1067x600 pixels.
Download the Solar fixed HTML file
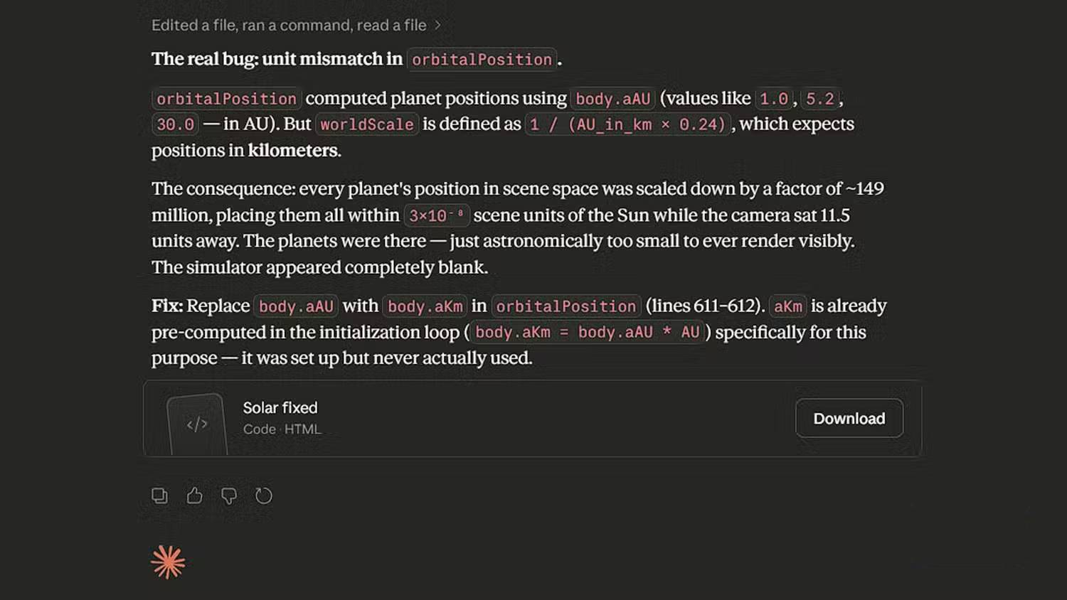(849, 418)
